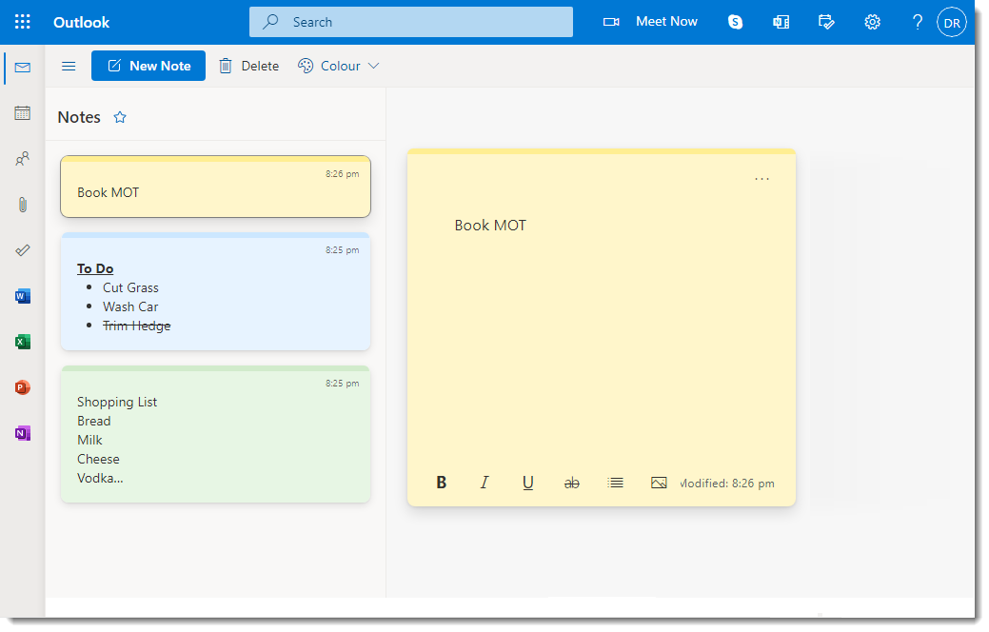Viewport: 989px width, 632px height.
Task: Select the italic formatting icon
Action: [x=485, y=482]
